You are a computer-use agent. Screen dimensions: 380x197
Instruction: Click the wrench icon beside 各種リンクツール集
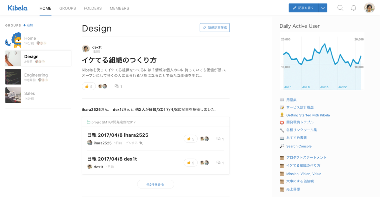(282, 130)
